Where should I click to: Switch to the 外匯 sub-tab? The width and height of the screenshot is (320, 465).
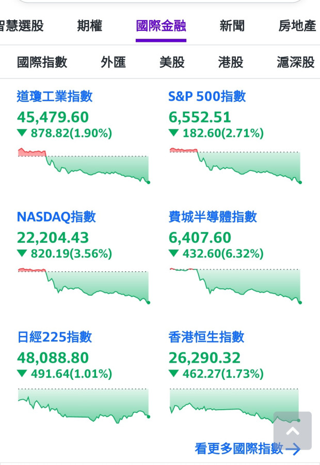pyautogui.click(x=113, y=63)
